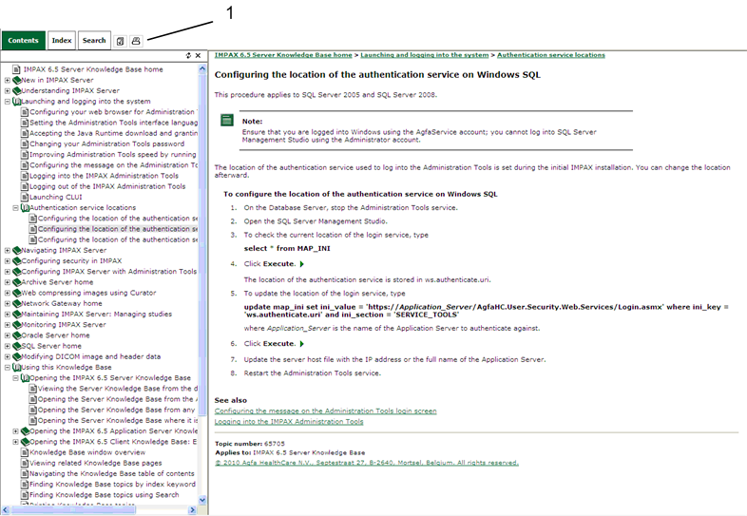Follow the Launching and logging into the system breadcrumb
Image resolution: width=747 pixels, height=516 pixels.
tap(425, 55)
